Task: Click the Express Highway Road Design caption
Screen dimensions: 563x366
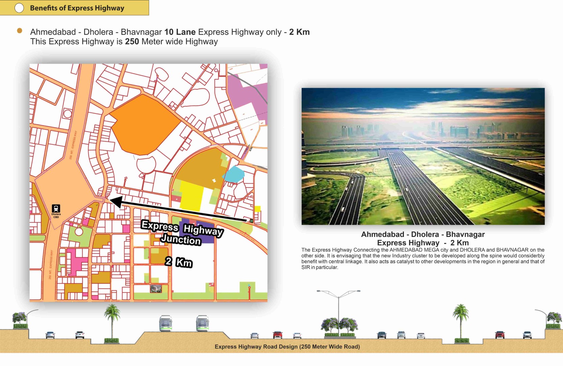Action: click(287, 347)
